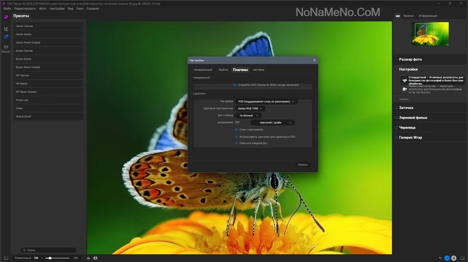Click the soft proofing 'A' icon
468x262 pixels.
coord(95,258)
